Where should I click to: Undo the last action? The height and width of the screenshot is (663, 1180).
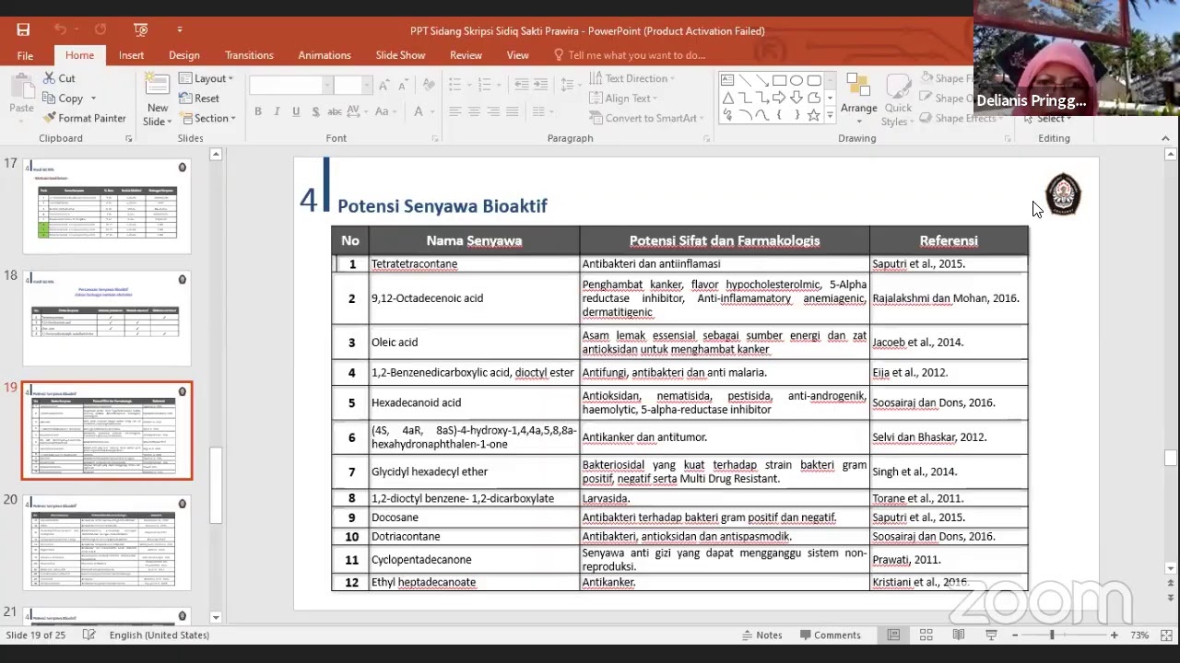point(60,30)
